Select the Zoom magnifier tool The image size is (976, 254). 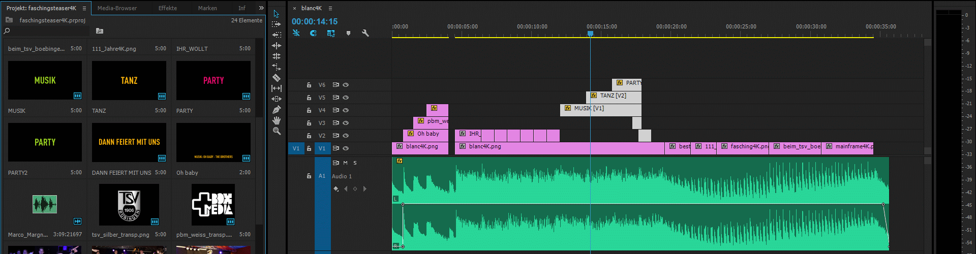click(x=277, y=131)
